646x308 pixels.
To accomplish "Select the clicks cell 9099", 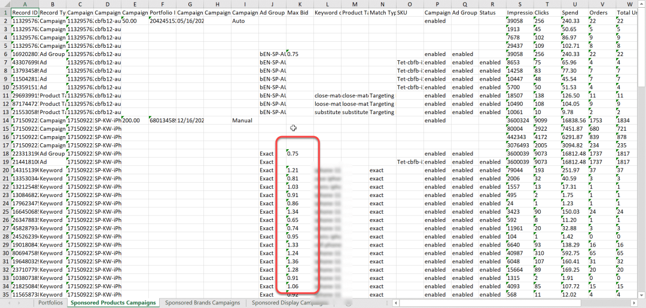I will (547, 120).
